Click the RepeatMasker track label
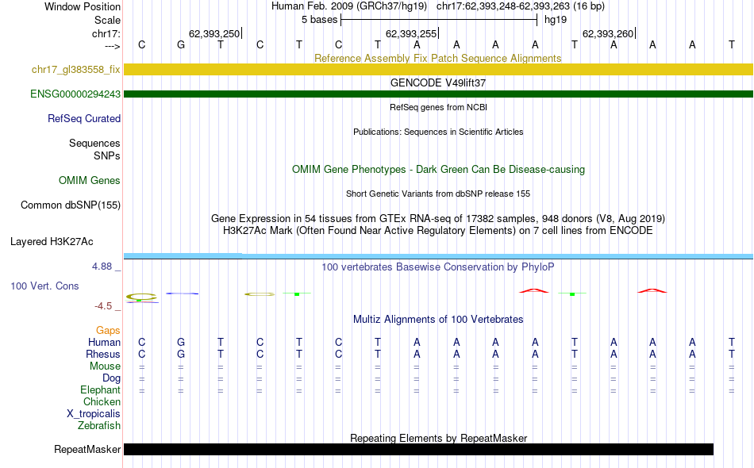 pyautogui.click(x=87, y=449)
